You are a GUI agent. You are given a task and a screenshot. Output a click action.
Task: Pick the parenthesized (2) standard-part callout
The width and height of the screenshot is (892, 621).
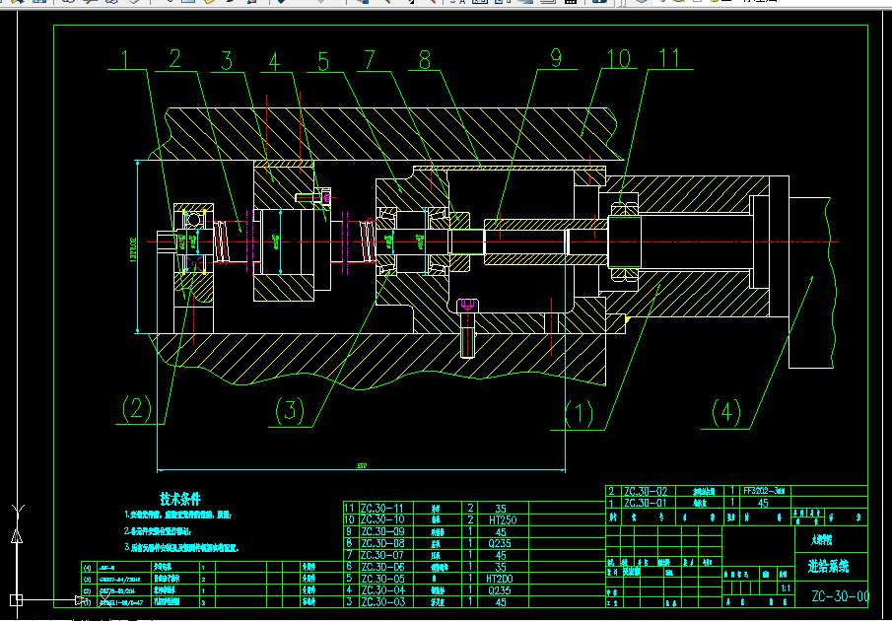[137, 408]
